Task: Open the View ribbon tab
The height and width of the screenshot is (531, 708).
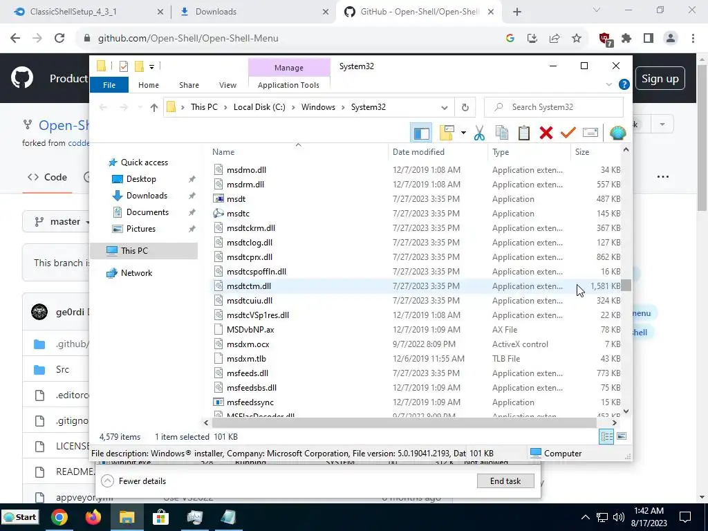Action: click(227, 85)
